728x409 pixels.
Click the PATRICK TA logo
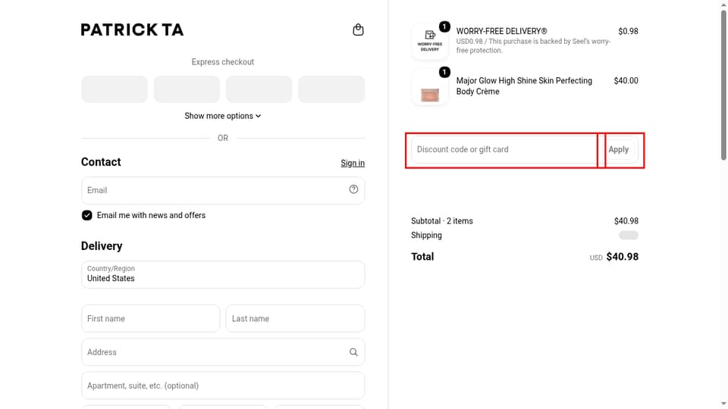click(x=132, y=30)
